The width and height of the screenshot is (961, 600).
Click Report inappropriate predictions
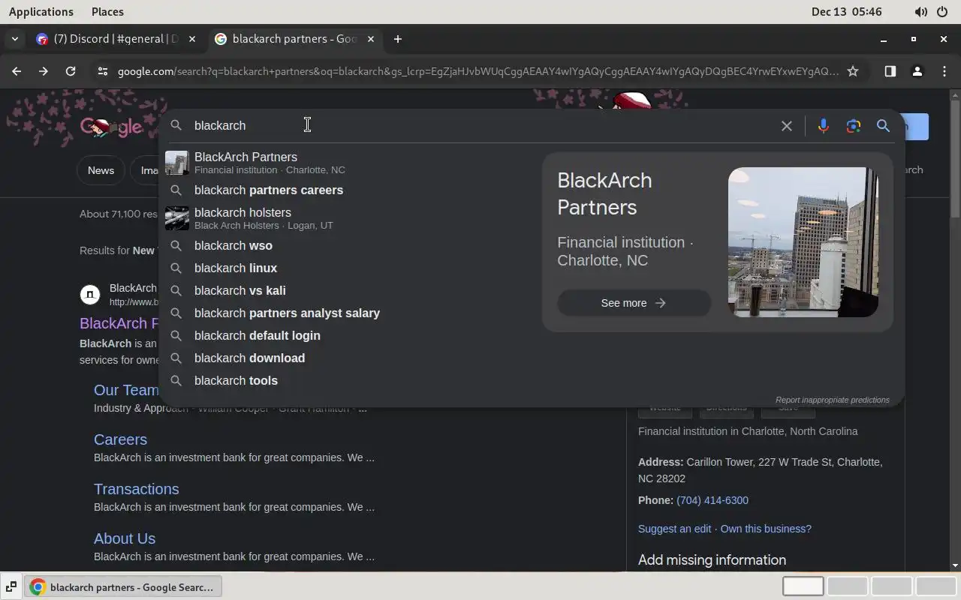coord(832,400)
